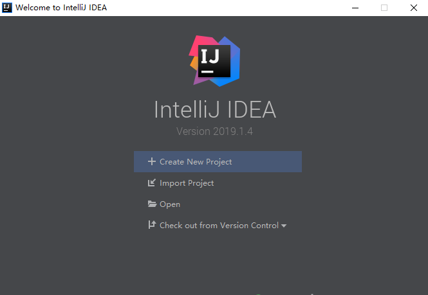Click the version control checkout icon

(x=152, y=225)
